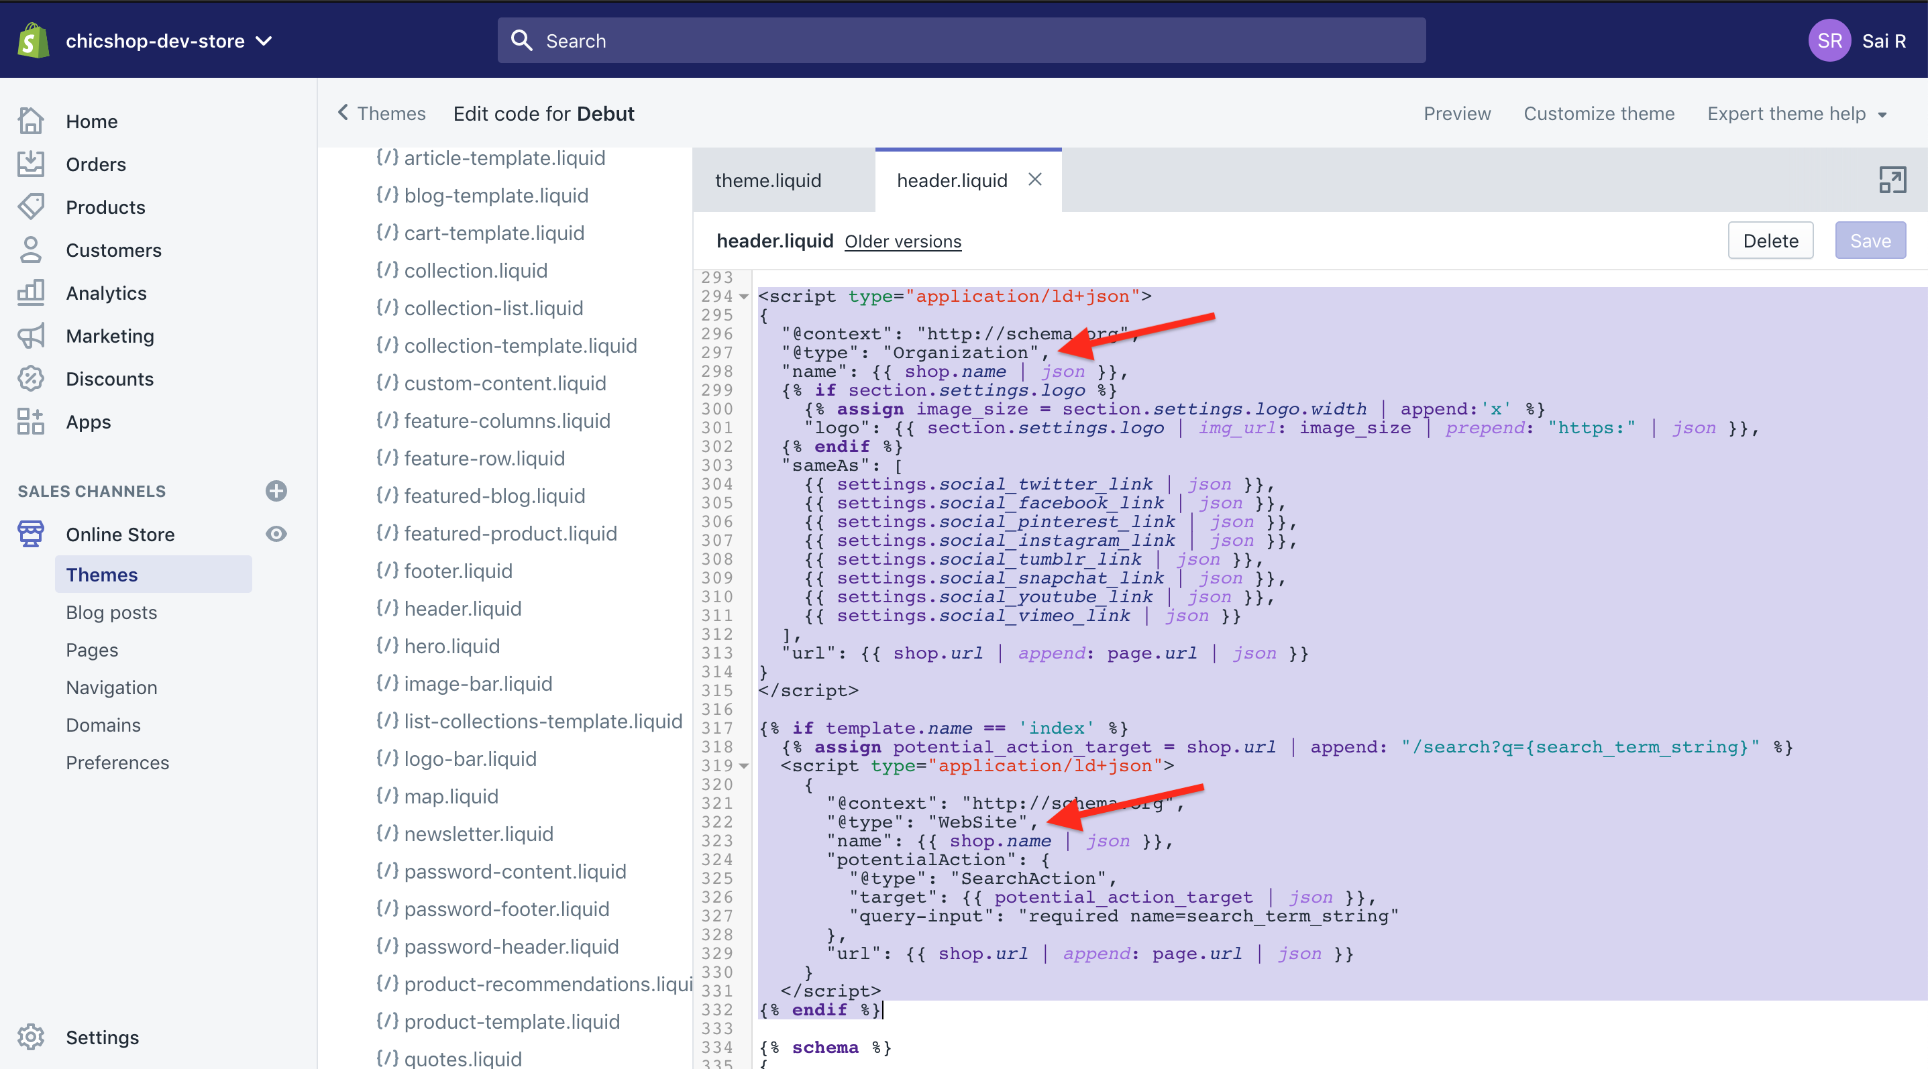Click the Preview link
The image size is (1928, 1069).
click(1456, 114)
